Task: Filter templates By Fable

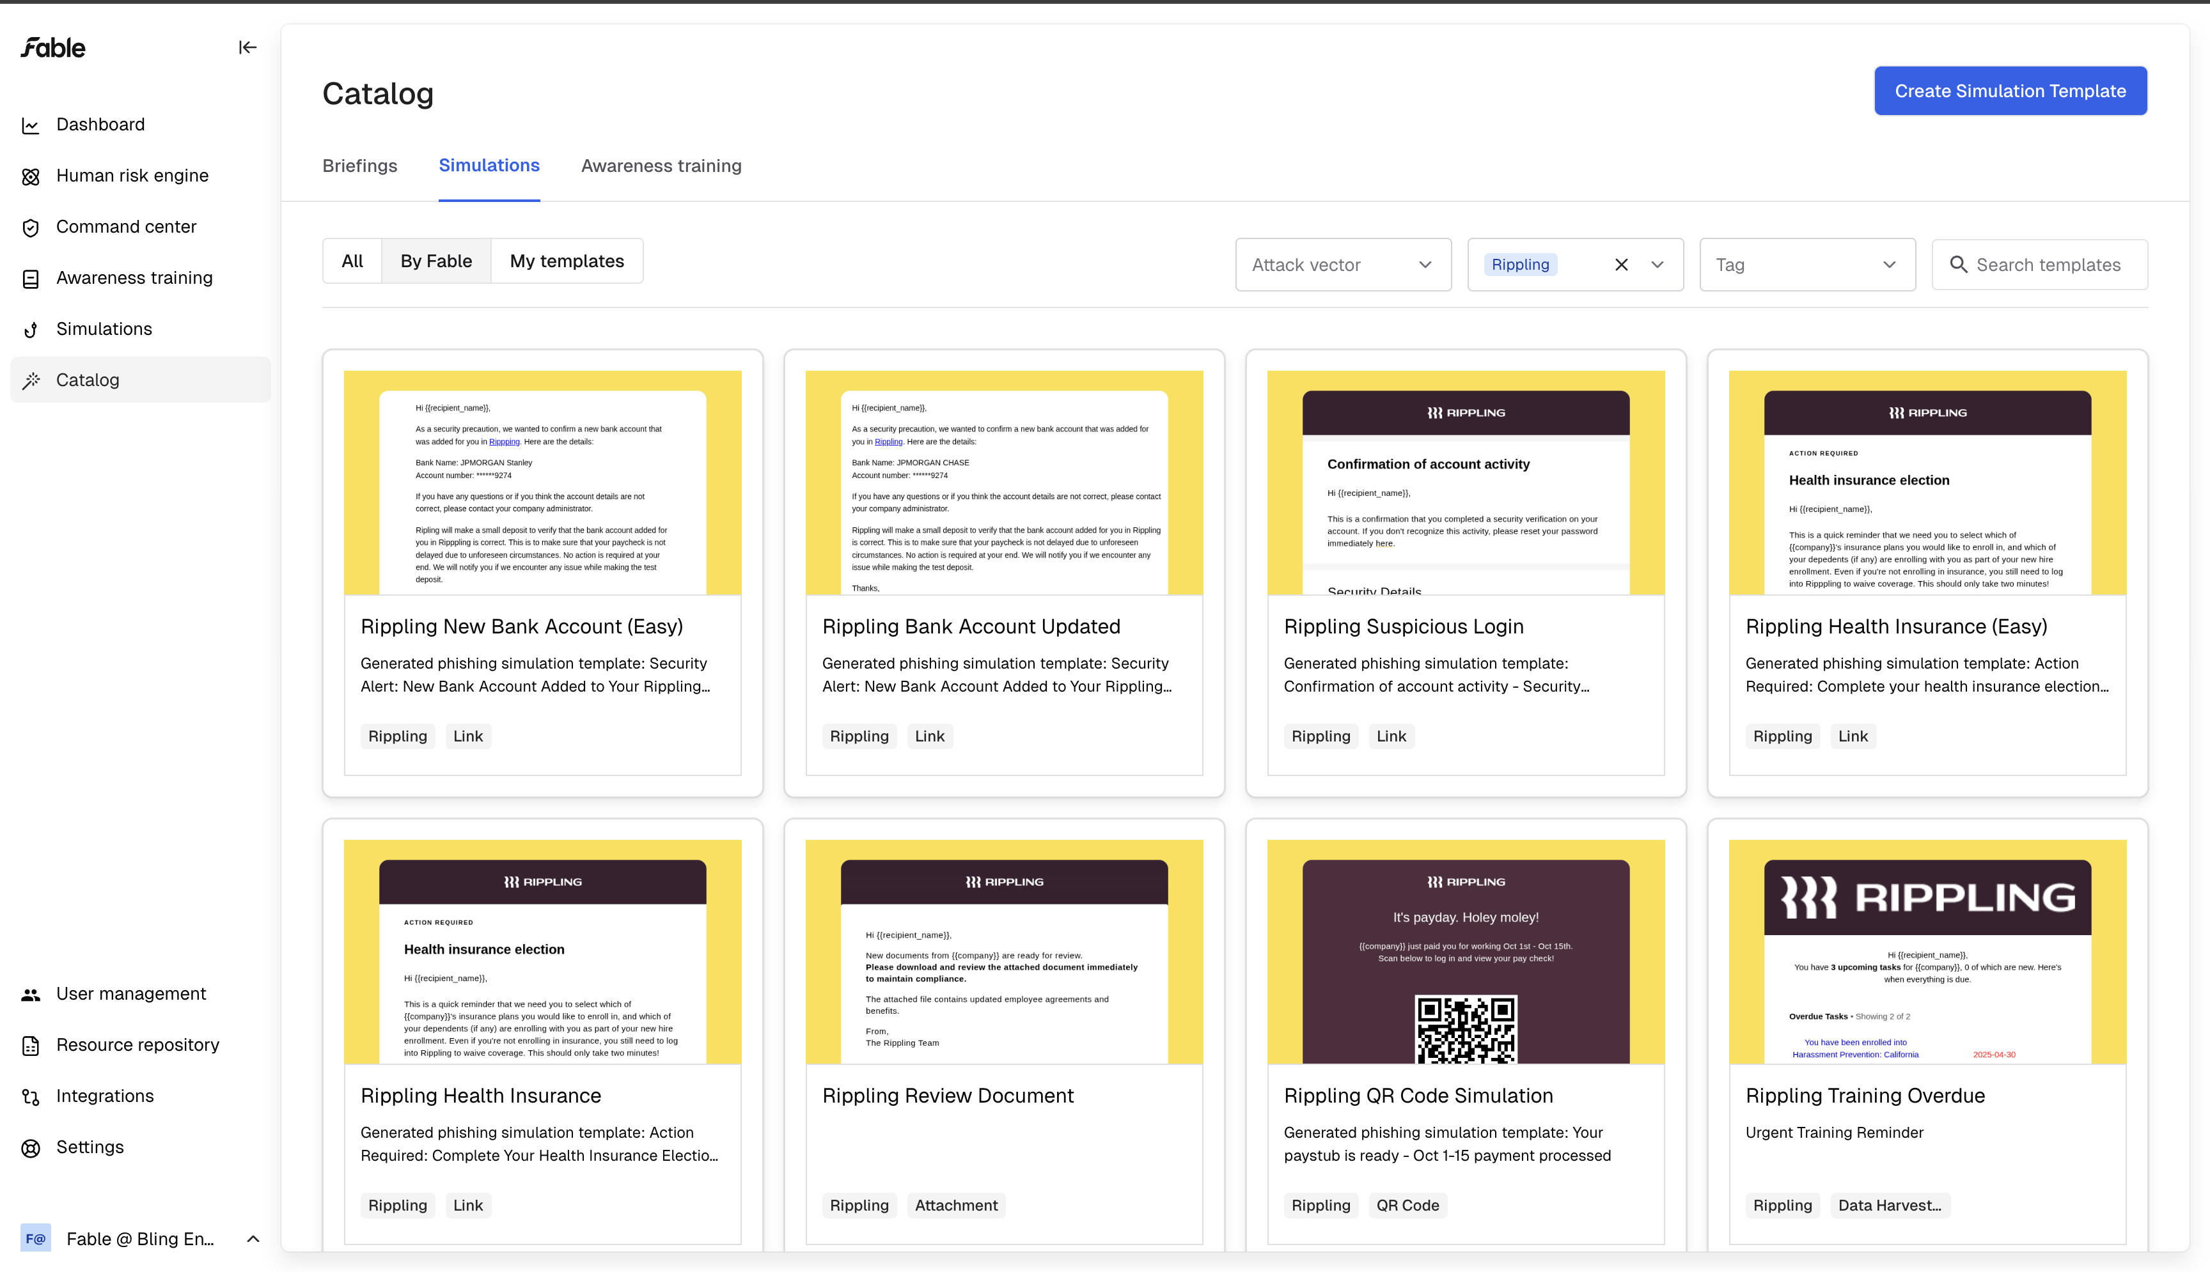Action: point(436,261)
